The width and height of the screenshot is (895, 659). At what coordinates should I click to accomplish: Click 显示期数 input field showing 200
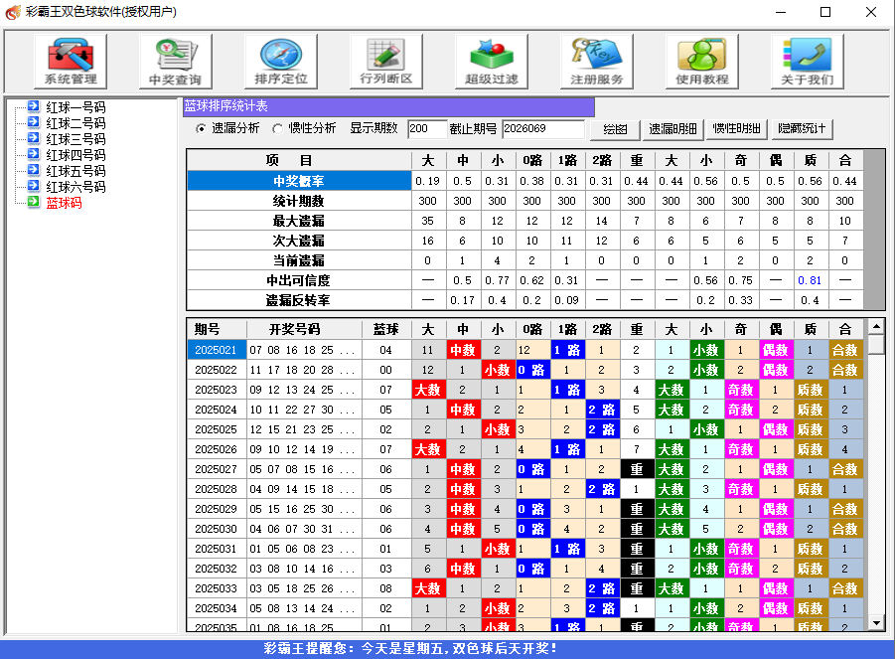[x=426, y=129]
